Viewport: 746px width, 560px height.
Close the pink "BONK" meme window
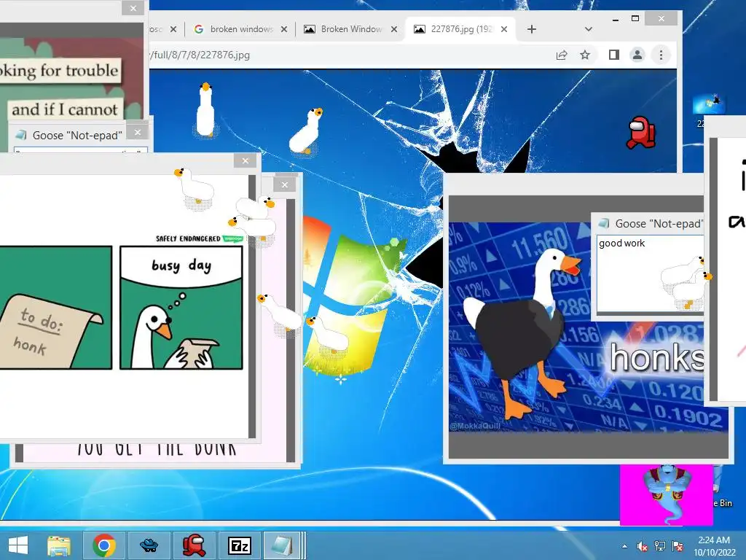point(285,184)
